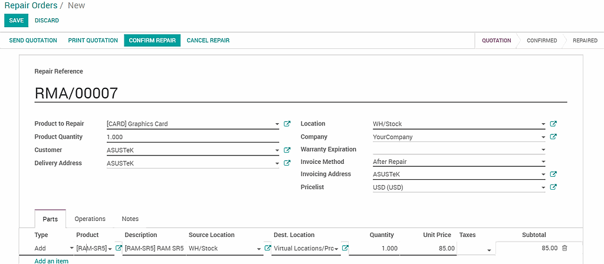Click the Product Quantity input field

click(x=192, y=137)
